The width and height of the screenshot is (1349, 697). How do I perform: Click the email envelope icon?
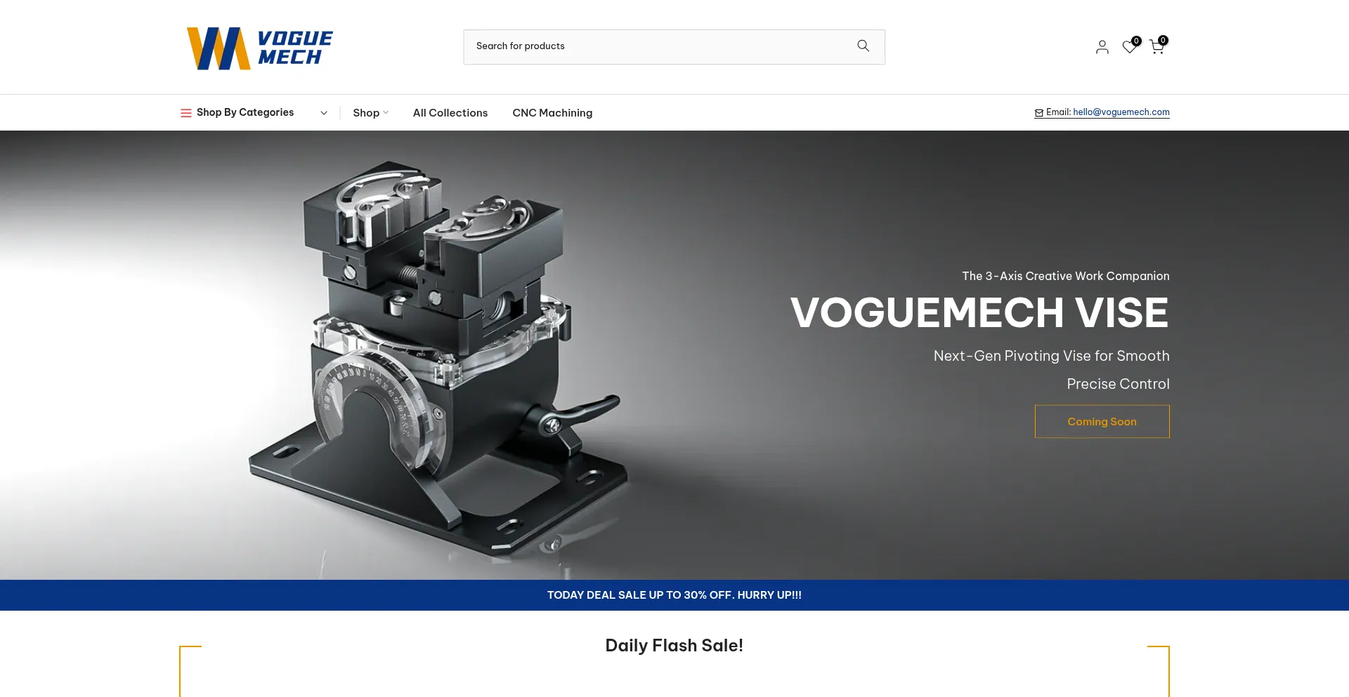point(1039,113)
